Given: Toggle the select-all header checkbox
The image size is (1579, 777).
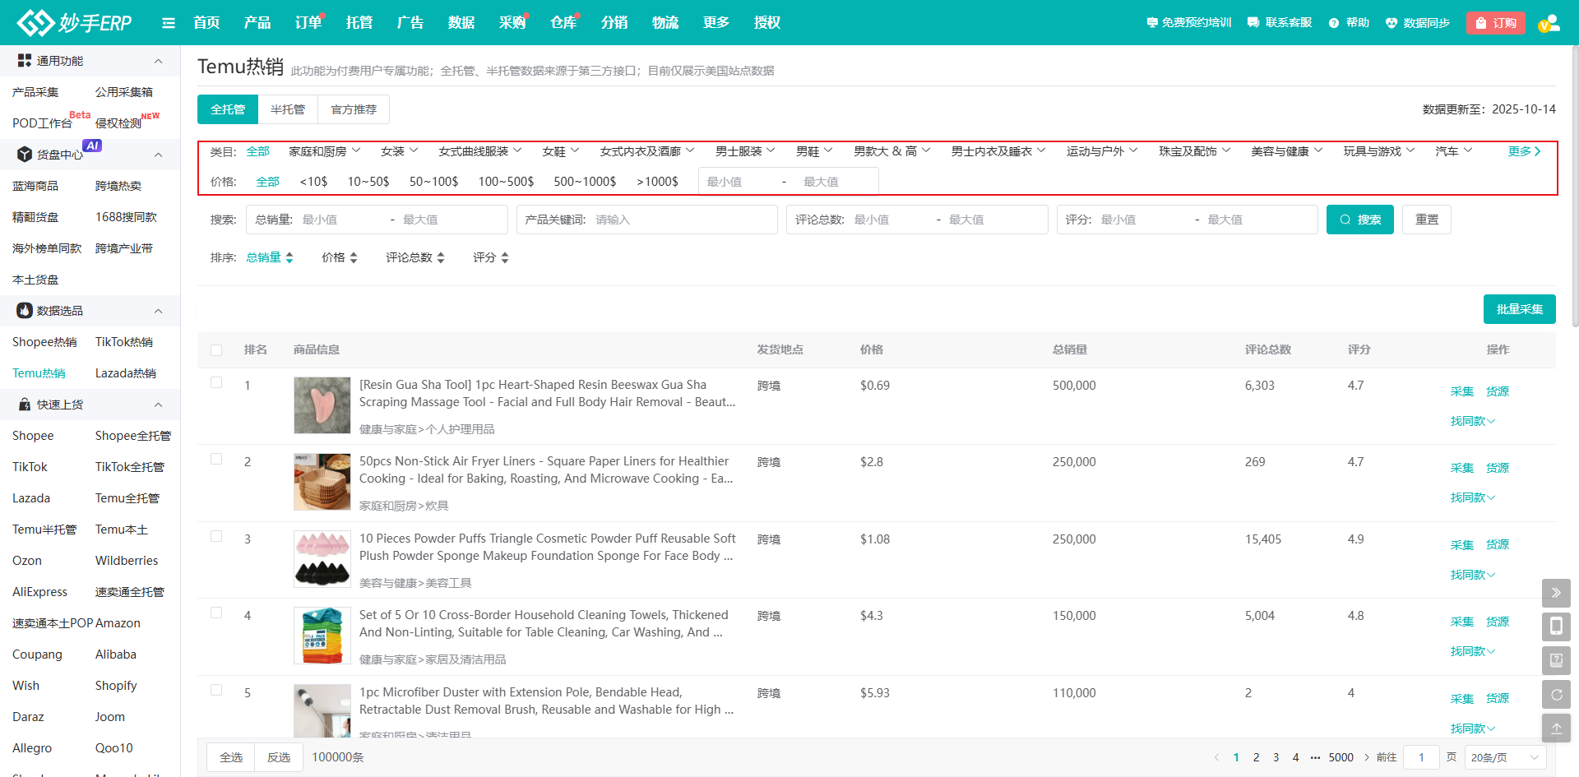Looking at the screenshot, I should (x=216, y=350).
